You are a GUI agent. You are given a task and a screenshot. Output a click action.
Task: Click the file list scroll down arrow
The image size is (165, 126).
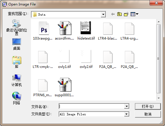pos(159,98)
